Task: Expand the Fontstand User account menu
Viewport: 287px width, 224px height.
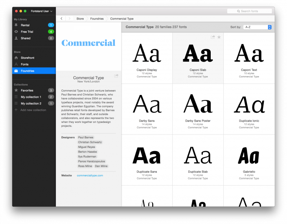Action: 41,11
